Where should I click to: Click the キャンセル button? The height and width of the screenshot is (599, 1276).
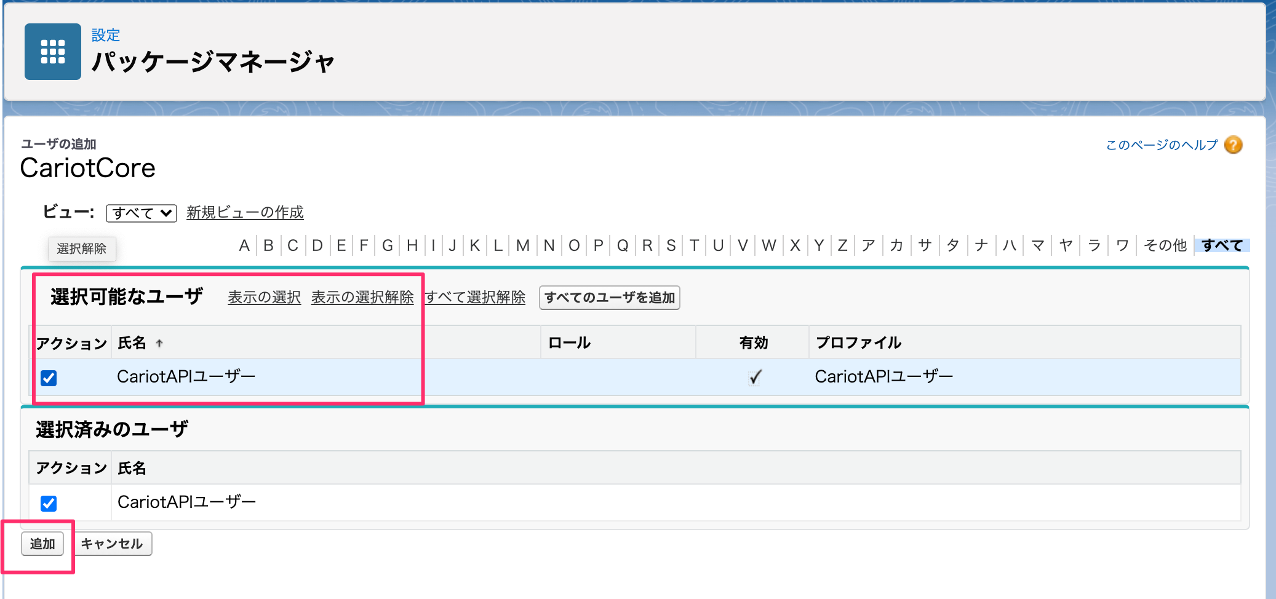(112, 544)
